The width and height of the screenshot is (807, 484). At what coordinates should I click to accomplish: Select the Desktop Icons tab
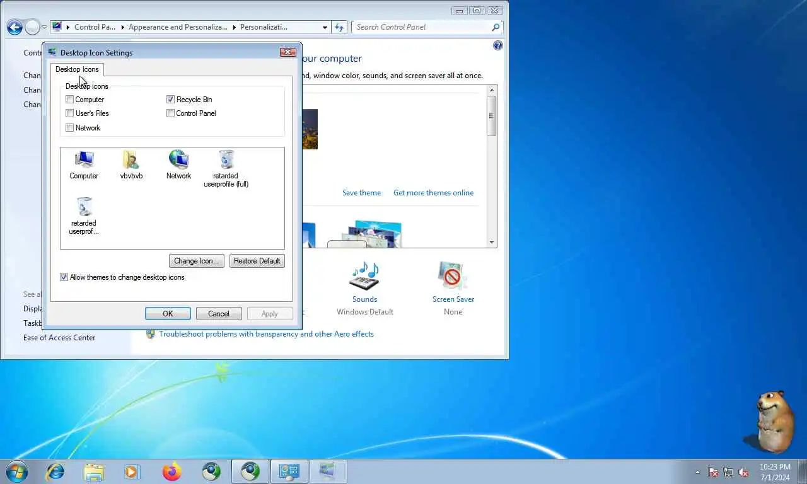point(77,69)
